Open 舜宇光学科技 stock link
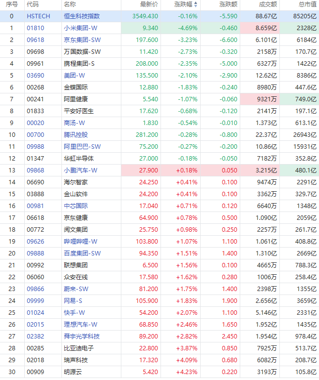Image resolution: width=319 pixels, height=380 pixels. click(x=82, y=337)
